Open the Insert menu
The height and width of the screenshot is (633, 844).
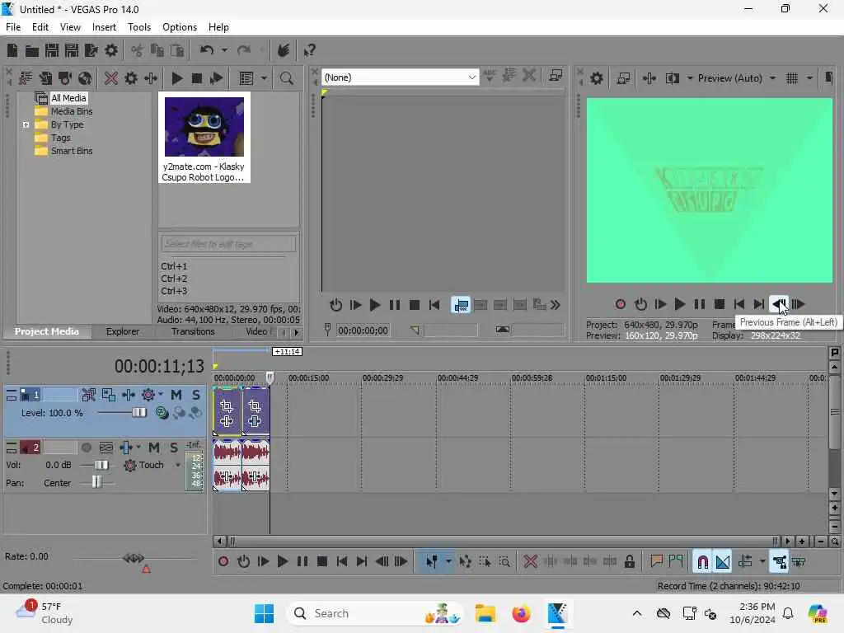click(x=104, y=27)
